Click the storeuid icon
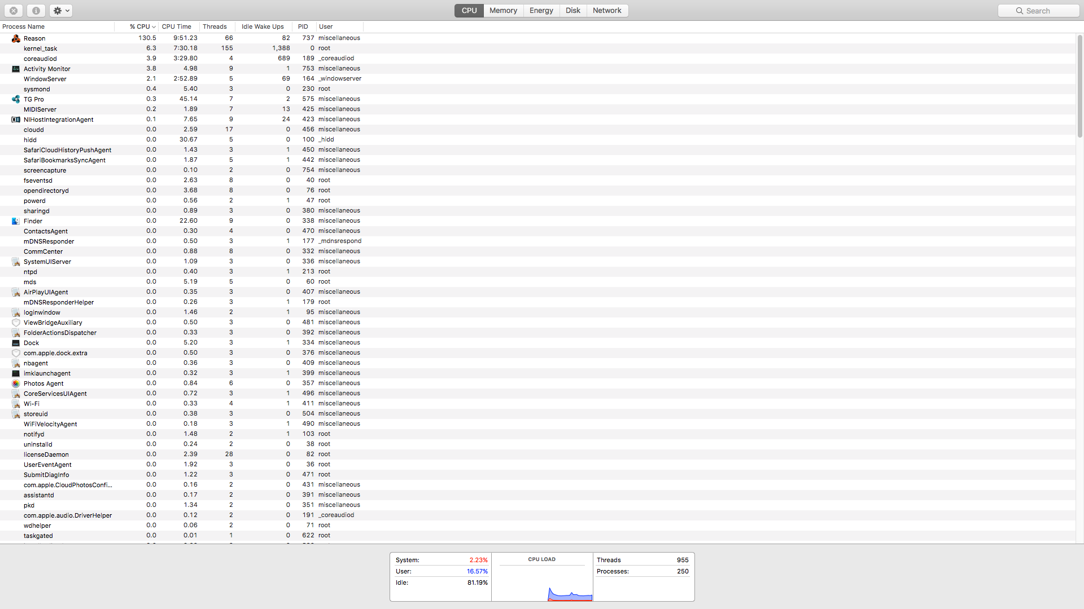 pyautogui.click(x=16, y=414)
